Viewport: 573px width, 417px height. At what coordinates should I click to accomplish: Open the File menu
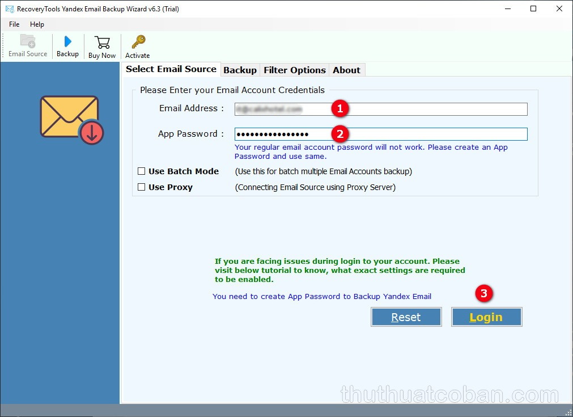[x=14, y=24]
